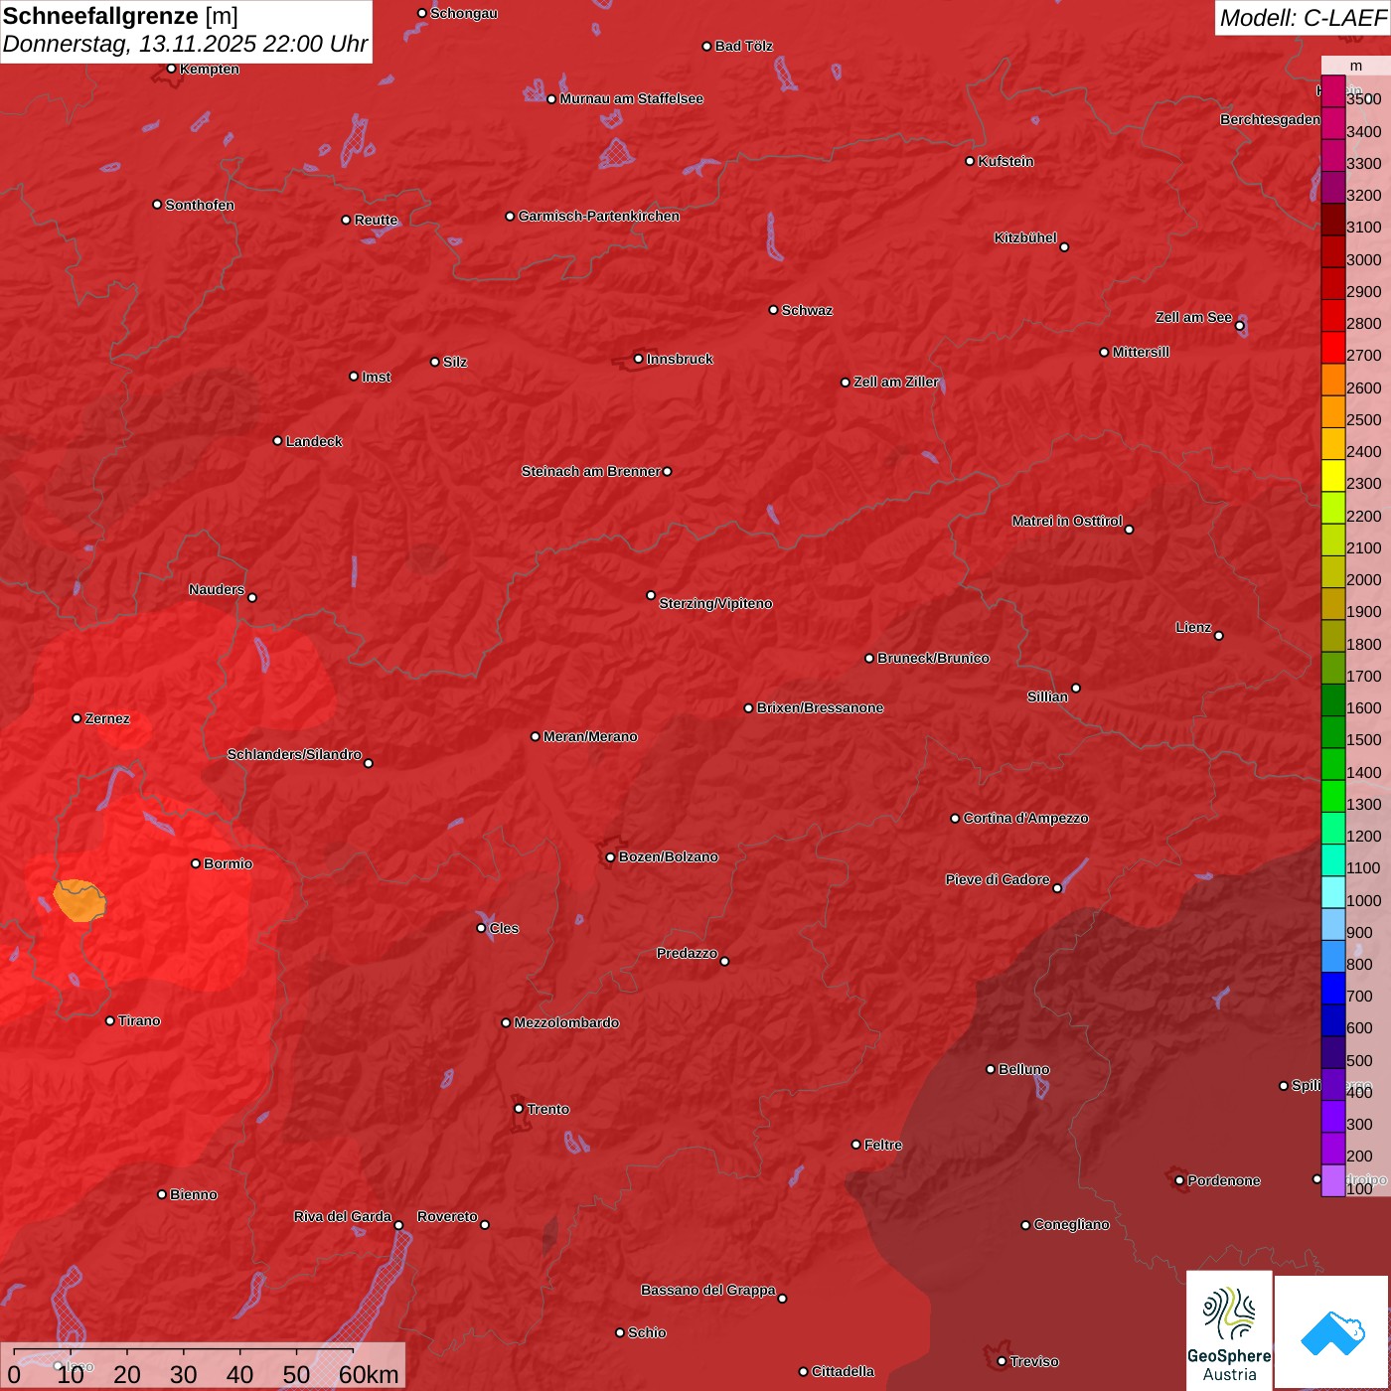1391x1391 pixels.
Task: Click the Berchtesgaden label
Action: [x=1270, y=119]
